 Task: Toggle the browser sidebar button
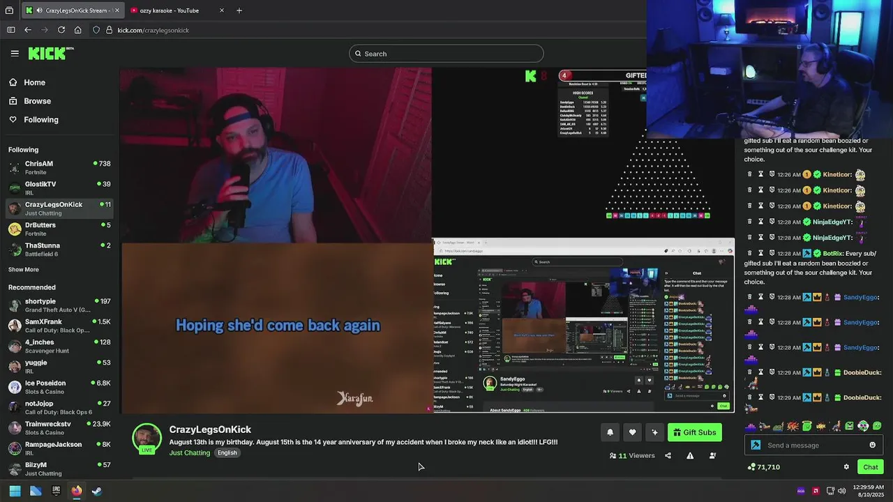[11, 30]
